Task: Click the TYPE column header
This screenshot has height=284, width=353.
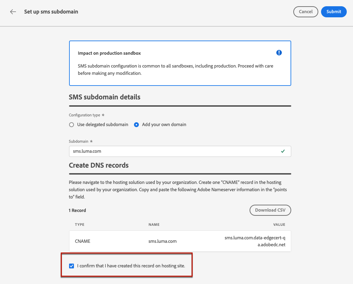Action: (x=79, y=225)
